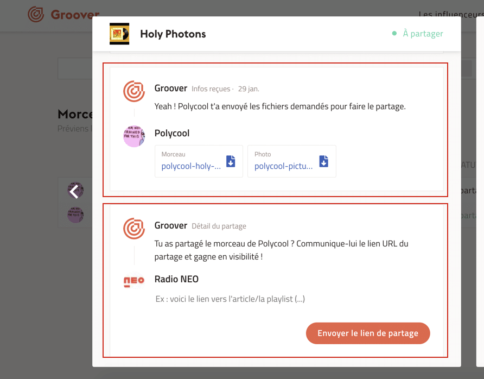Screen dimensions: 484x379
Task: Download the Morceau file via its download icon
Action: coord(231,161)
